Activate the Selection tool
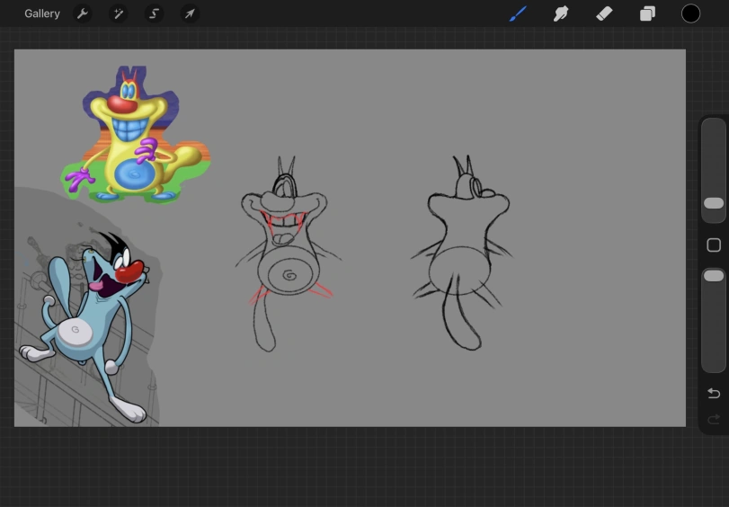This screenshot has height=507, width=729. [155, 13]
